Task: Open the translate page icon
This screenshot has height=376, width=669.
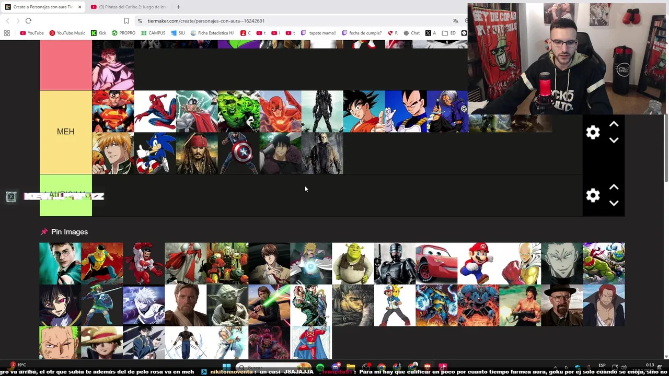Action: coord(455,21)
